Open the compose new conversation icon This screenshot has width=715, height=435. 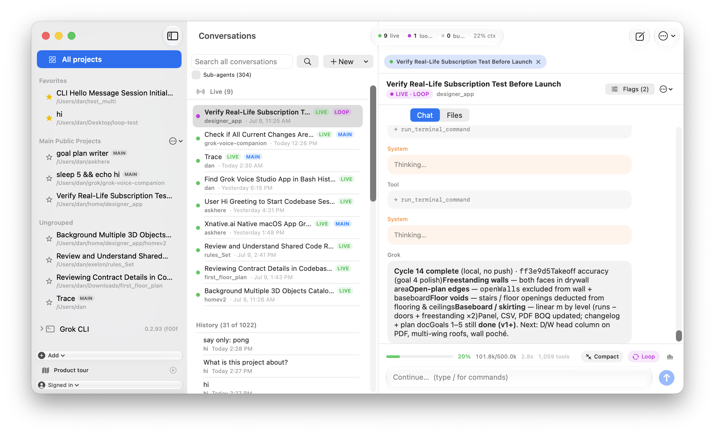pyautogui.click(x=640, y=36)
